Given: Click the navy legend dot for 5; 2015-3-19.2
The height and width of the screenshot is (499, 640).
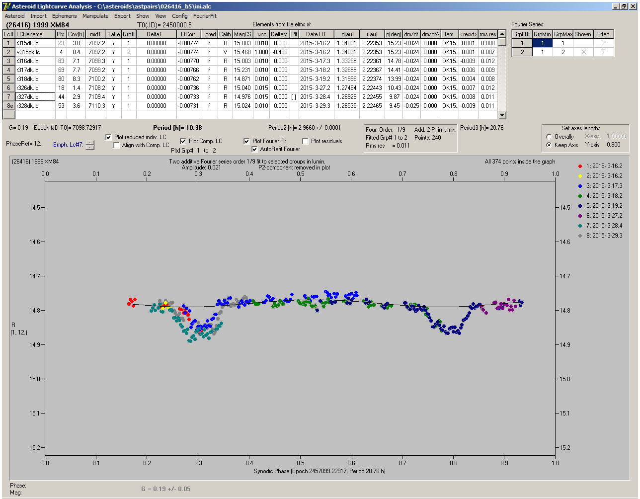Looking at the screenshot, I should (580, 206).
